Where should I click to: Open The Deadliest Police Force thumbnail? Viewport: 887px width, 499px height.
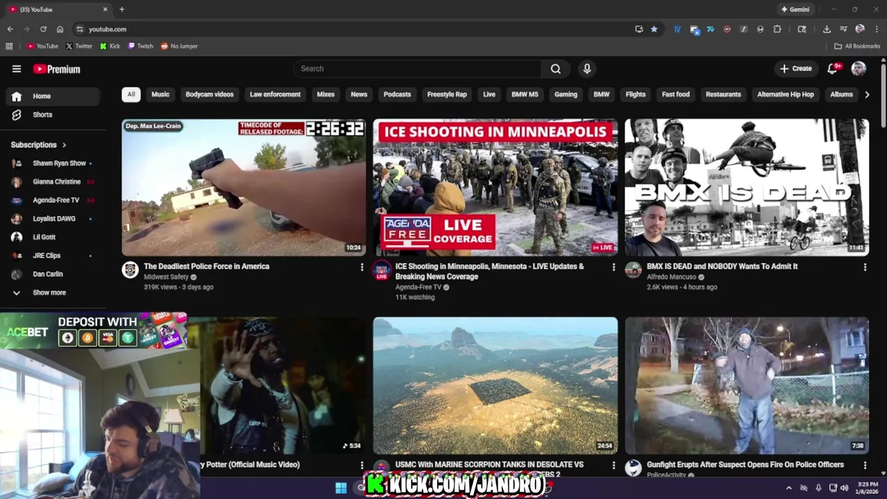coord(244,187)
